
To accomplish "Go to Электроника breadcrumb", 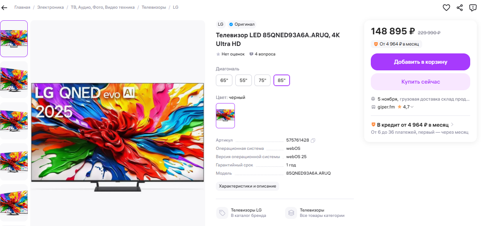I will point(51,7).
